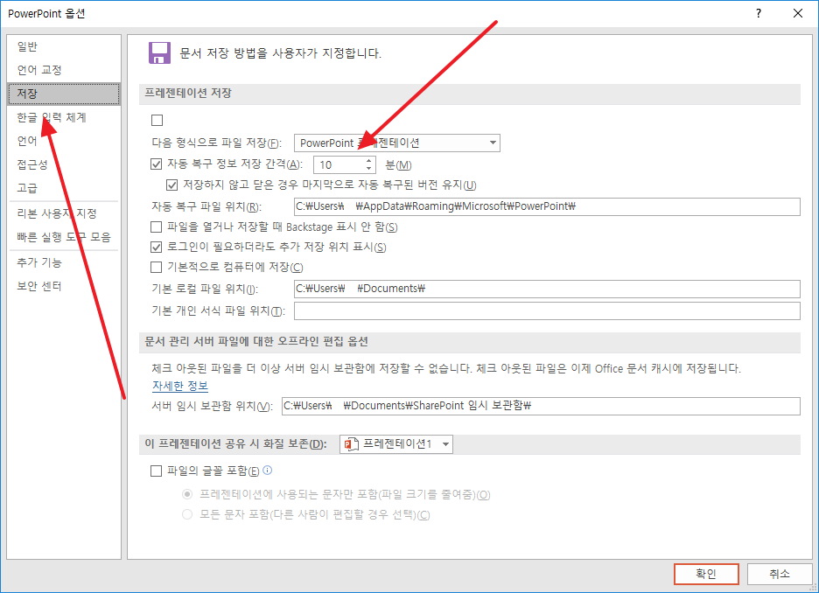Toggle 로그인이 필요하더라도 추가 저장 위치 표시 checkbox

(156, 247)
